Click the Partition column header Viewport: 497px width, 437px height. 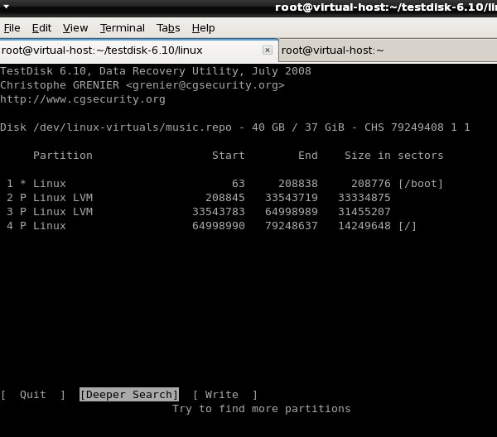coord(63,156)
